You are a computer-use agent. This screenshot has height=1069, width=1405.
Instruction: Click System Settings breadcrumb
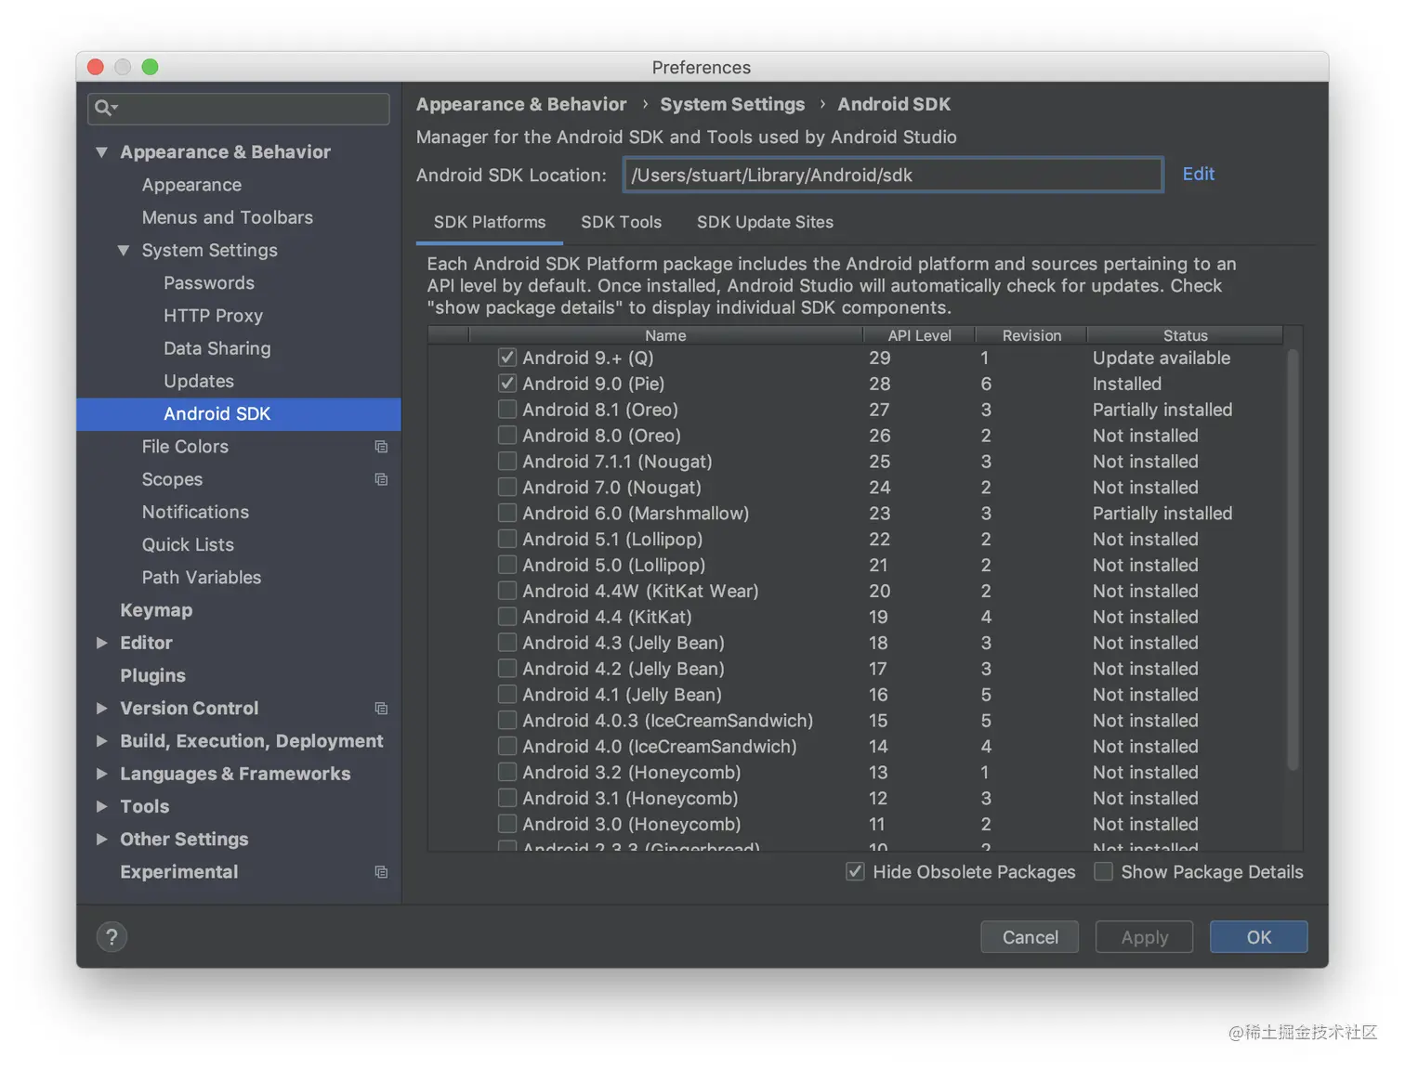point(732,105)
